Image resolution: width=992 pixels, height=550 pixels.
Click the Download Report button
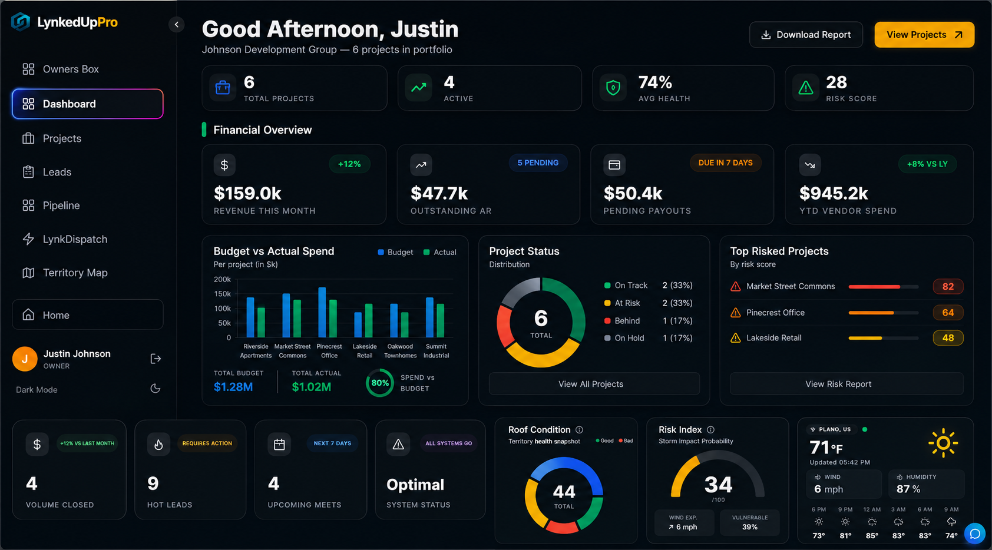pos(806,35)
